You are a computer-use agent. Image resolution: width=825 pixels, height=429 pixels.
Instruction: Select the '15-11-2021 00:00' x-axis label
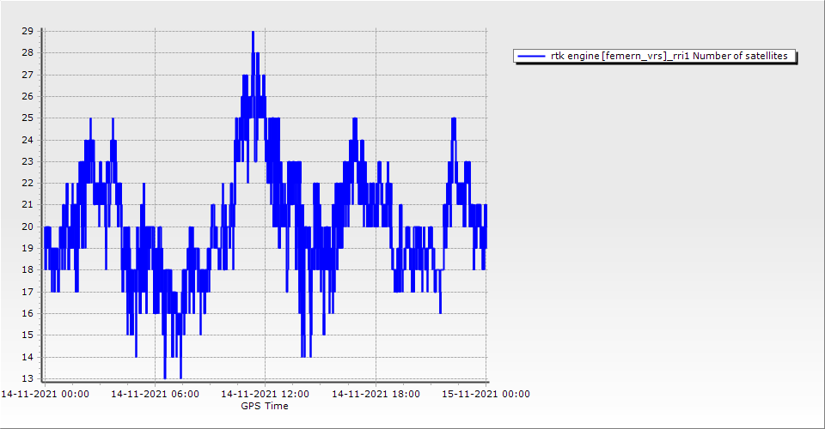(486, 394)
